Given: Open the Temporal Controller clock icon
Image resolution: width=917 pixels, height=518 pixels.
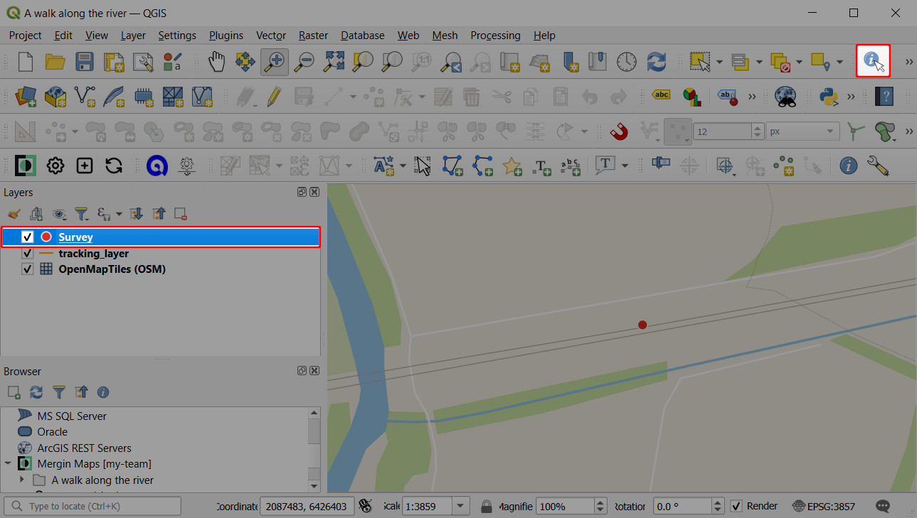Looking at the screenshot, I should (x=627, y=62).
